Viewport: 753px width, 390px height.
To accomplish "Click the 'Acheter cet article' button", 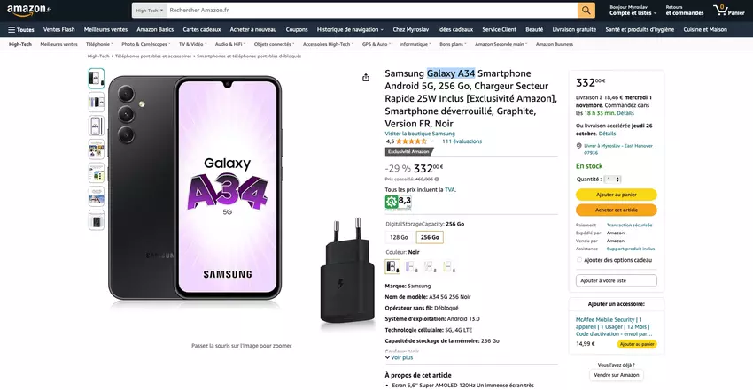I will pos(616,210).
